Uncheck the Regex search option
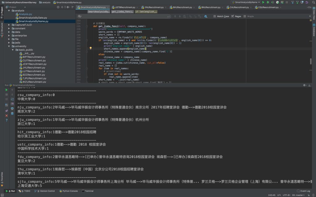Screen dimensions: 316x197 coord(233,16)
